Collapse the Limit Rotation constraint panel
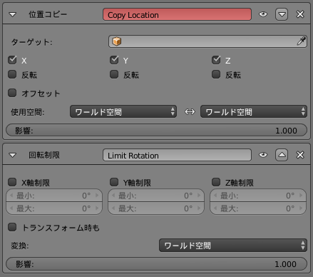Screen dimensions: 313x277 [x=12, y=156]
